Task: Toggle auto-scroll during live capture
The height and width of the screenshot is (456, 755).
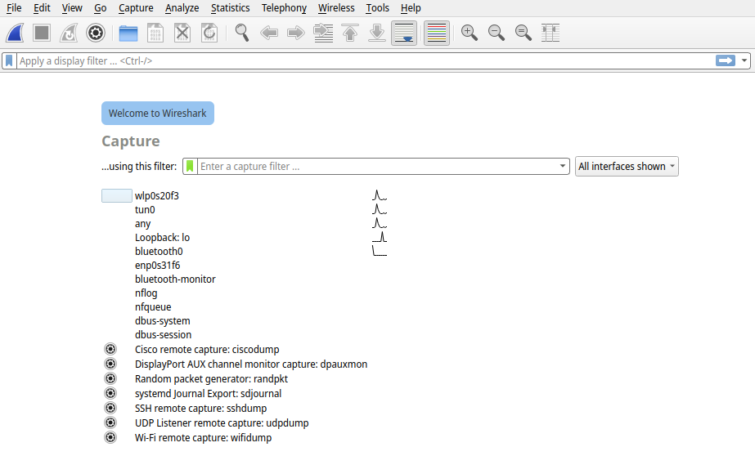Action: coord(404,33)
